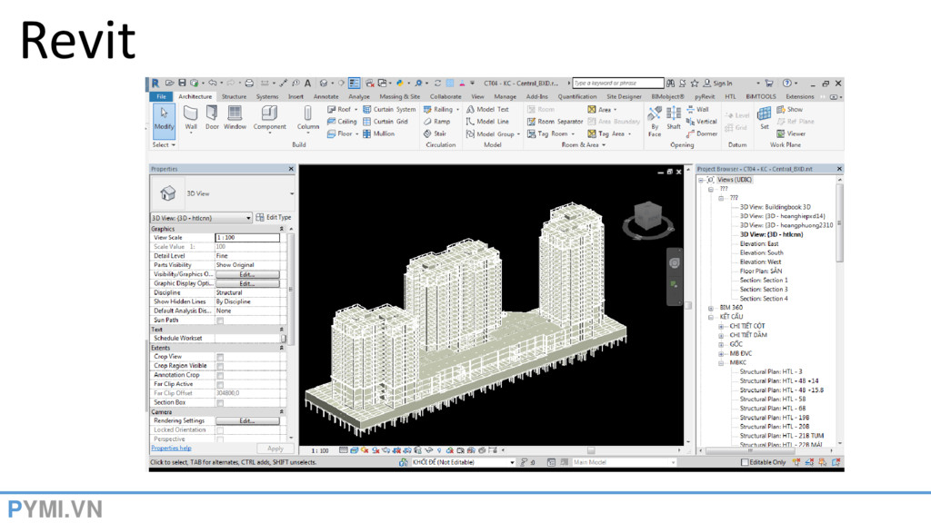Click the 3D view horizontal scrollbar
931x523 pixels.
pos(591,450)
